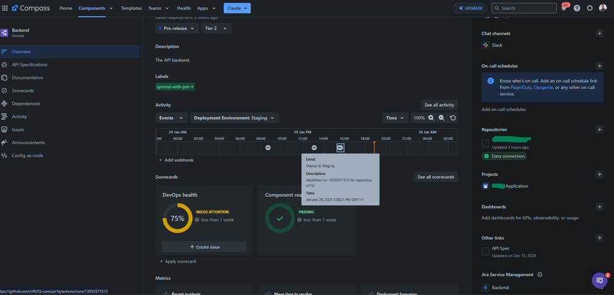Open the API Spec link
614x295 pixels.
pyautogui.click(x=501, y=248)
